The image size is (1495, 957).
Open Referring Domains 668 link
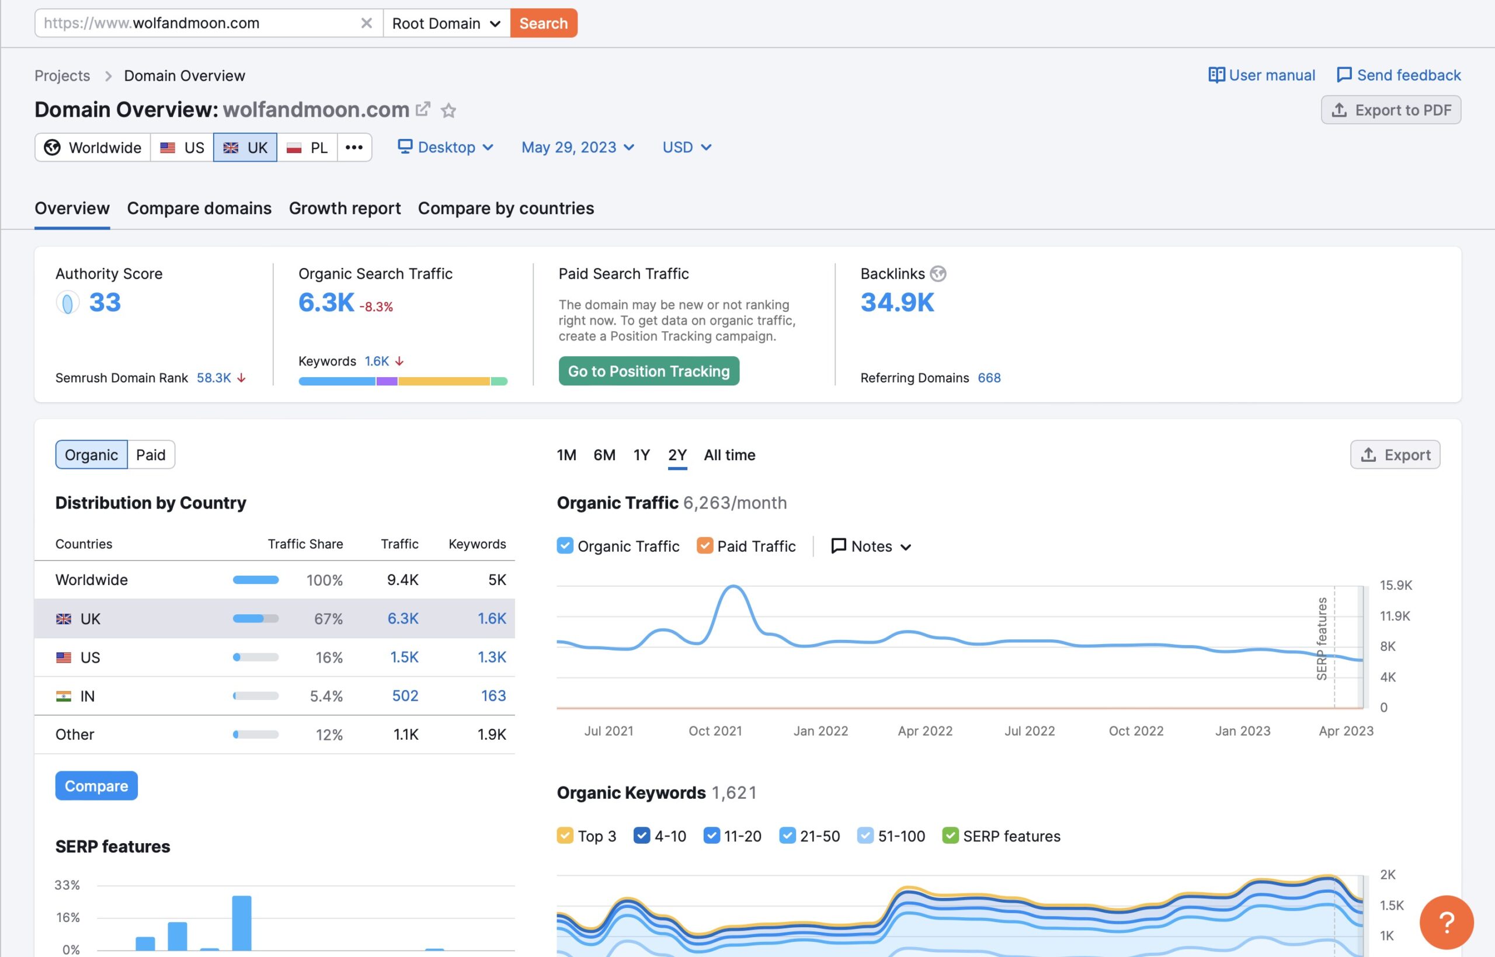(x=989, y=378)
